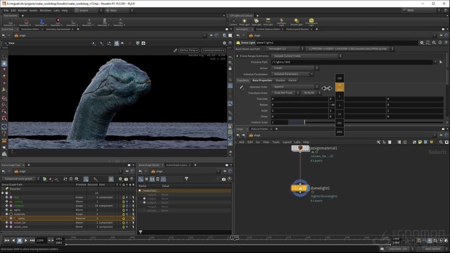The image size is (450, 253).
Task: Add a Geometry Light from the shelf
Action: [282, 21]
